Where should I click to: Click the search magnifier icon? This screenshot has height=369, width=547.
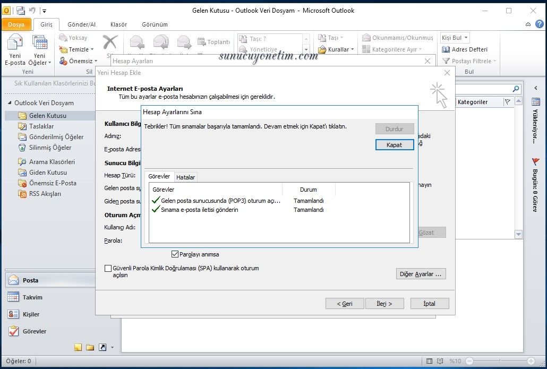tap(516, 89)
